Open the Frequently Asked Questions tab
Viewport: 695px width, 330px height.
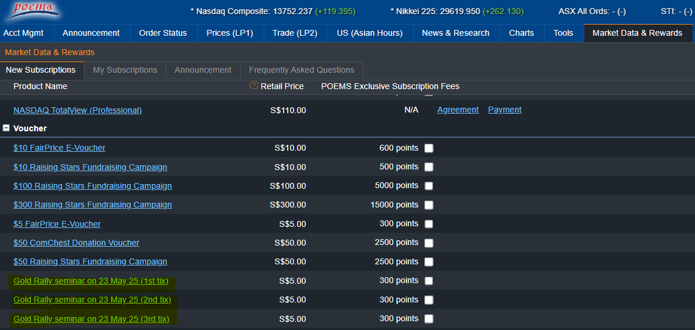[x=301, y=70]
